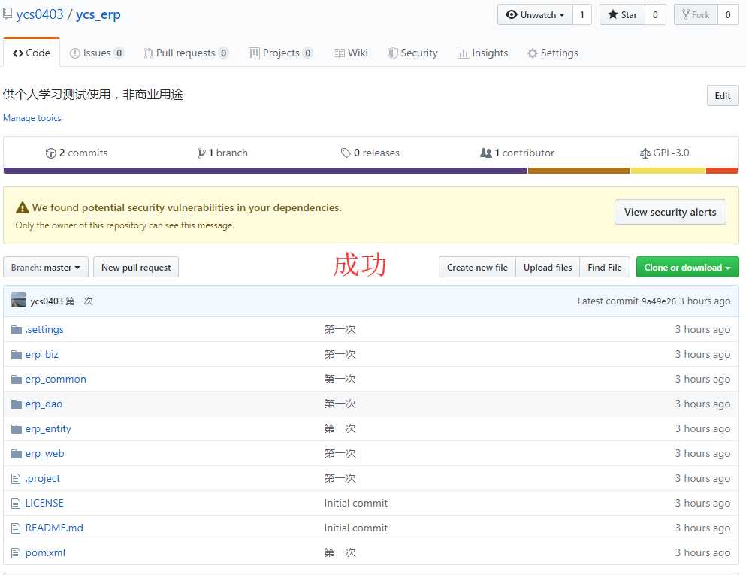The image size is (746, 575).
Task: Click the View security alerts button
Action: pyautogui.click(x=670, y=212)
